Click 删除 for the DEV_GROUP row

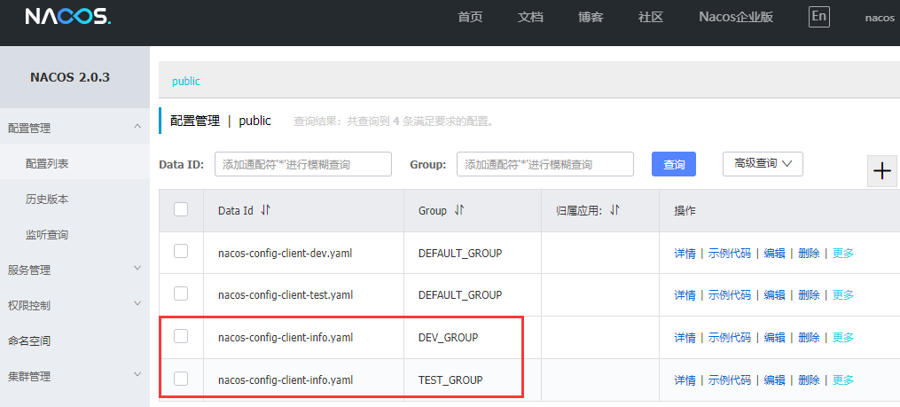click(809, 338)
